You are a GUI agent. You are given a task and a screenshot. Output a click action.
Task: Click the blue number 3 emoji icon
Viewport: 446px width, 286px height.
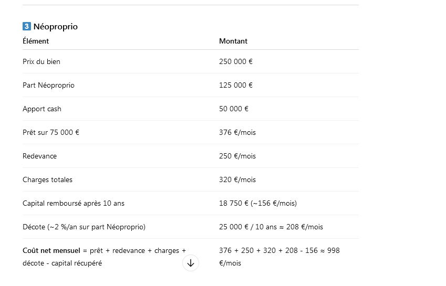pos(27,26)
